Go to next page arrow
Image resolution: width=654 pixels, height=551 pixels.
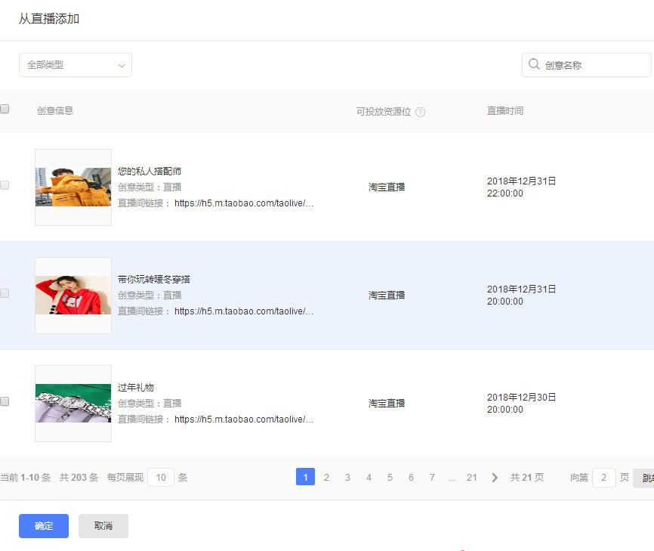[x=495, y=478]
